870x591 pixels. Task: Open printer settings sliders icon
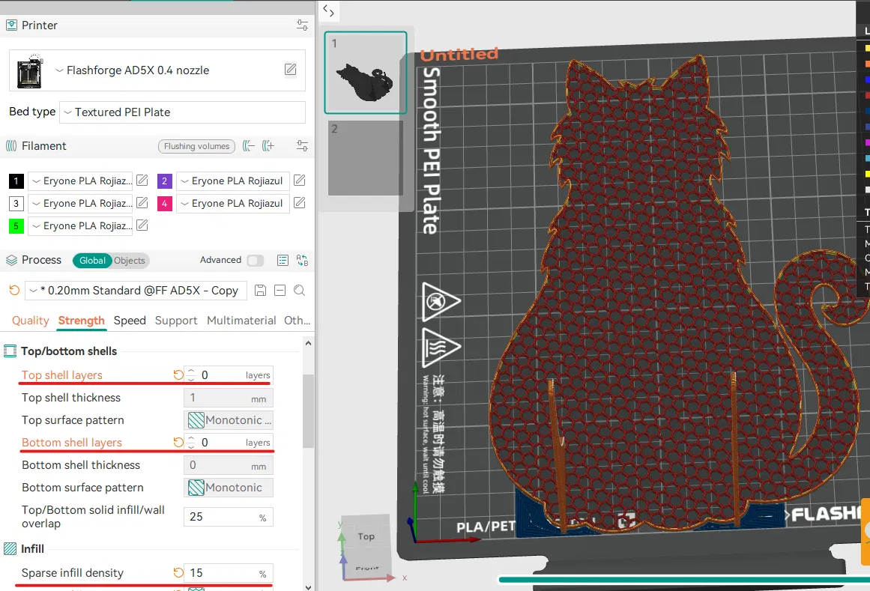tap(302, 25)
